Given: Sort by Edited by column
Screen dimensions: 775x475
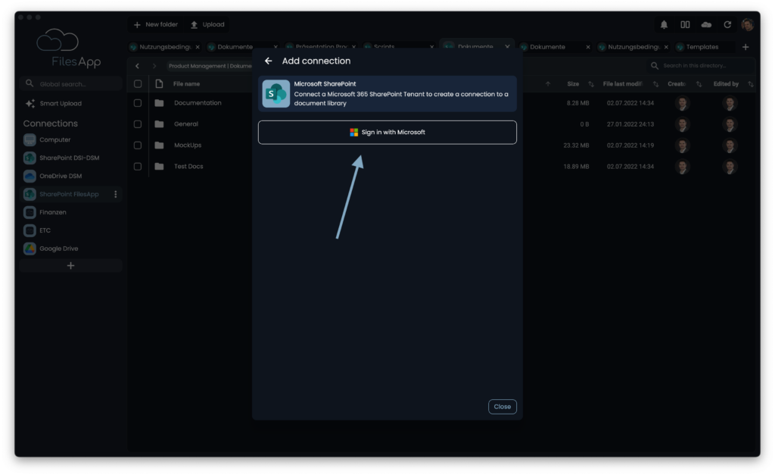Looking at the screenshot, I should point(726,84).
